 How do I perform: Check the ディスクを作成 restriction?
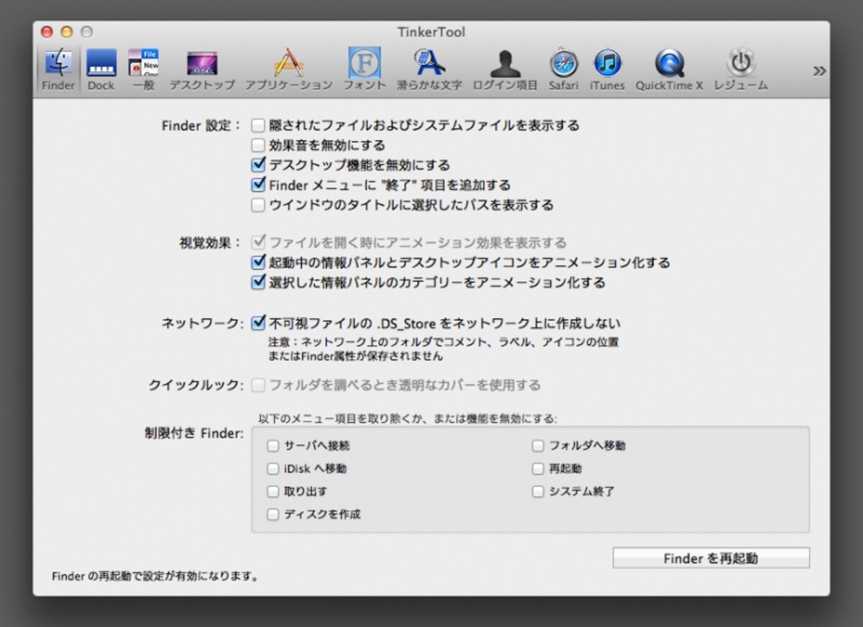pyautogui.click(x=273, y=515)
